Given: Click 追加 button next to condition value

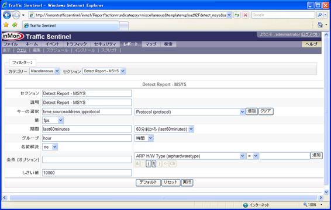Looking at the screenshot, I should click(316, 155).
